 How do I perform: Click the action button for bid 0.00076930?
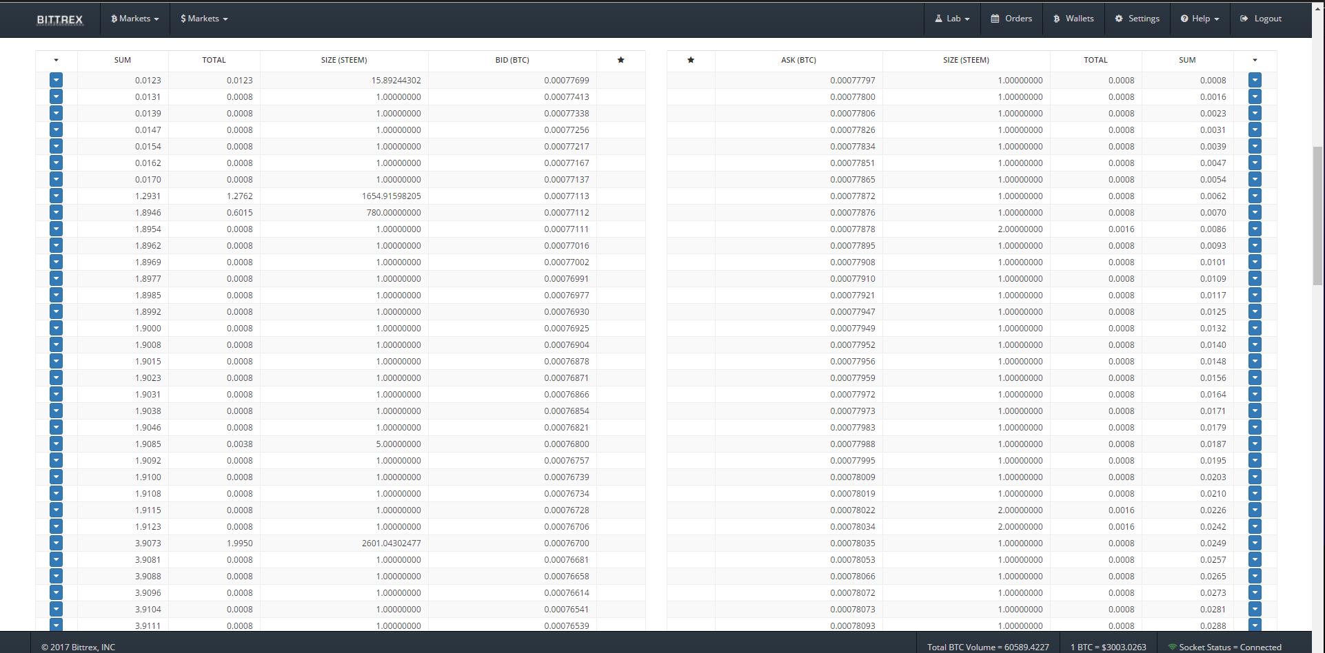(x=57, y=311)
